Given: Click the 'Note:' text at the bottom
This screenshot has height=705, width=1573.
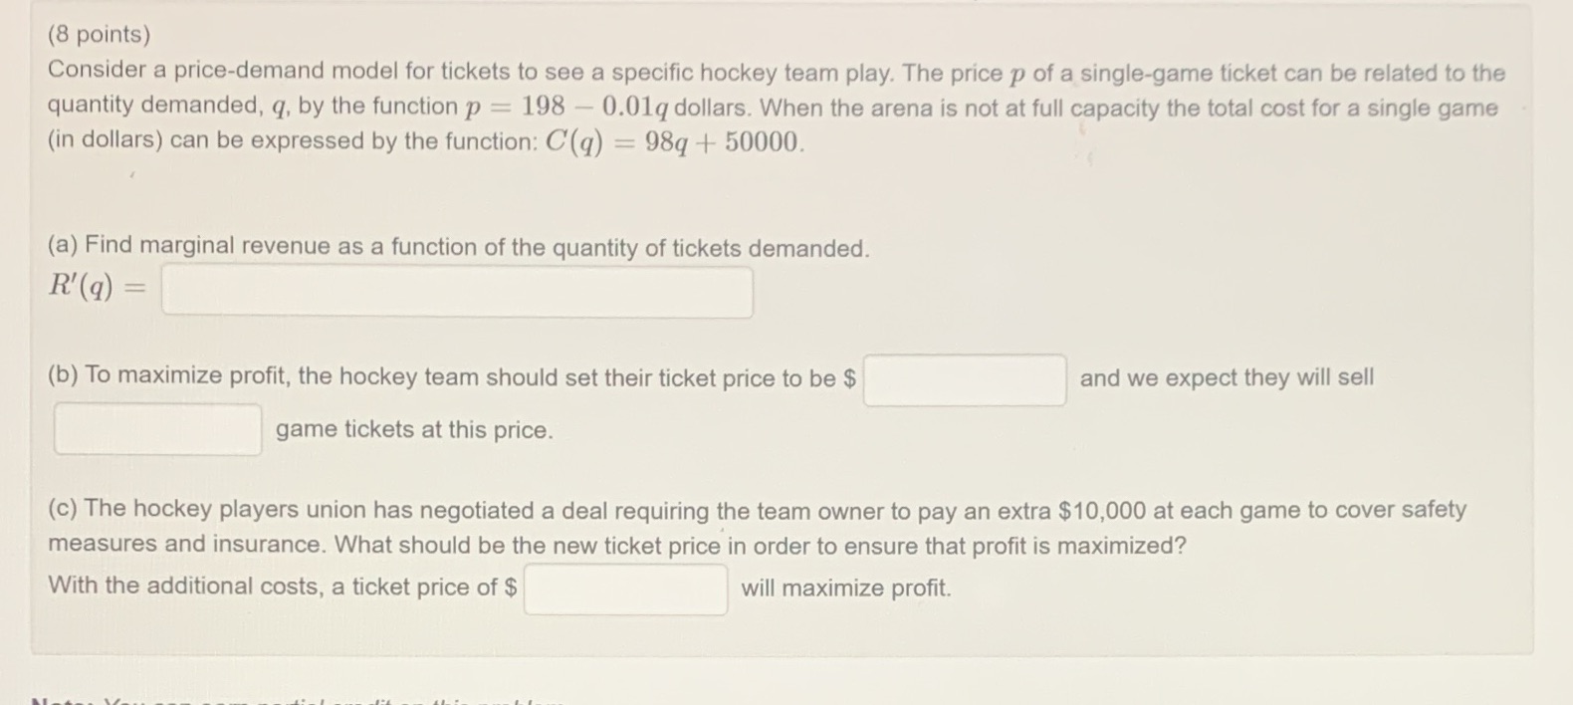Looking at the screenshot, I should 60,701.
